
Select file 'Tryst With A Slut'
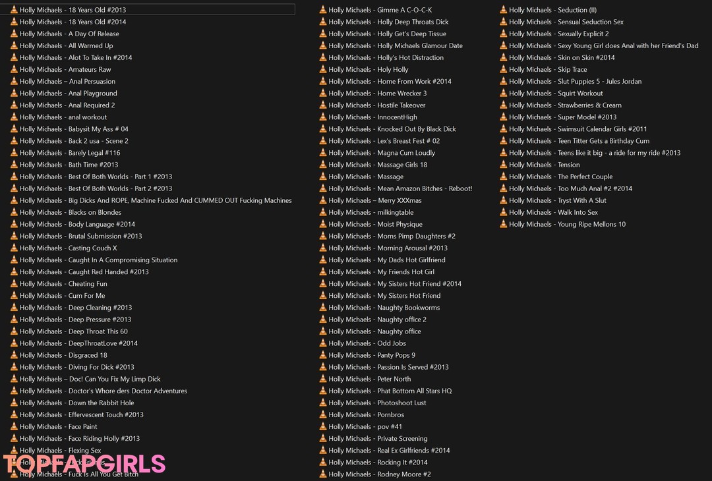pos(558,200)
